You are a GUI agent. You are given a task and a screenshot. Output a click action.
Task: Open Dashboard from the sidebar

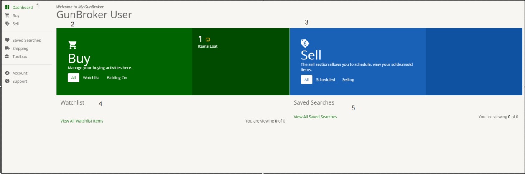pyautogui.click(x=23, y=7)
